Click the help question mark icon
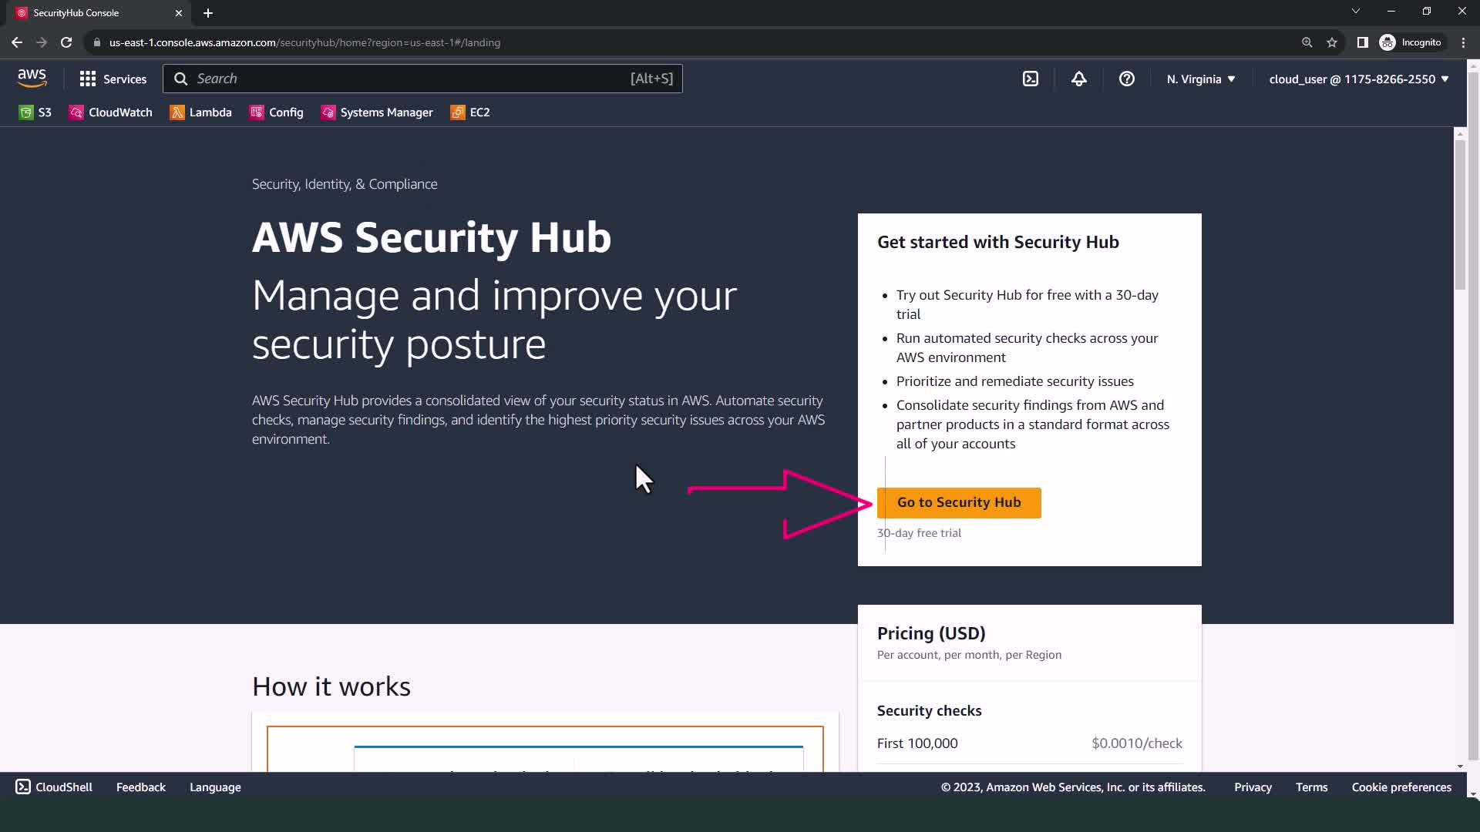The image size is (1480, 832). pyautogui.click(x=1126, y=79)
